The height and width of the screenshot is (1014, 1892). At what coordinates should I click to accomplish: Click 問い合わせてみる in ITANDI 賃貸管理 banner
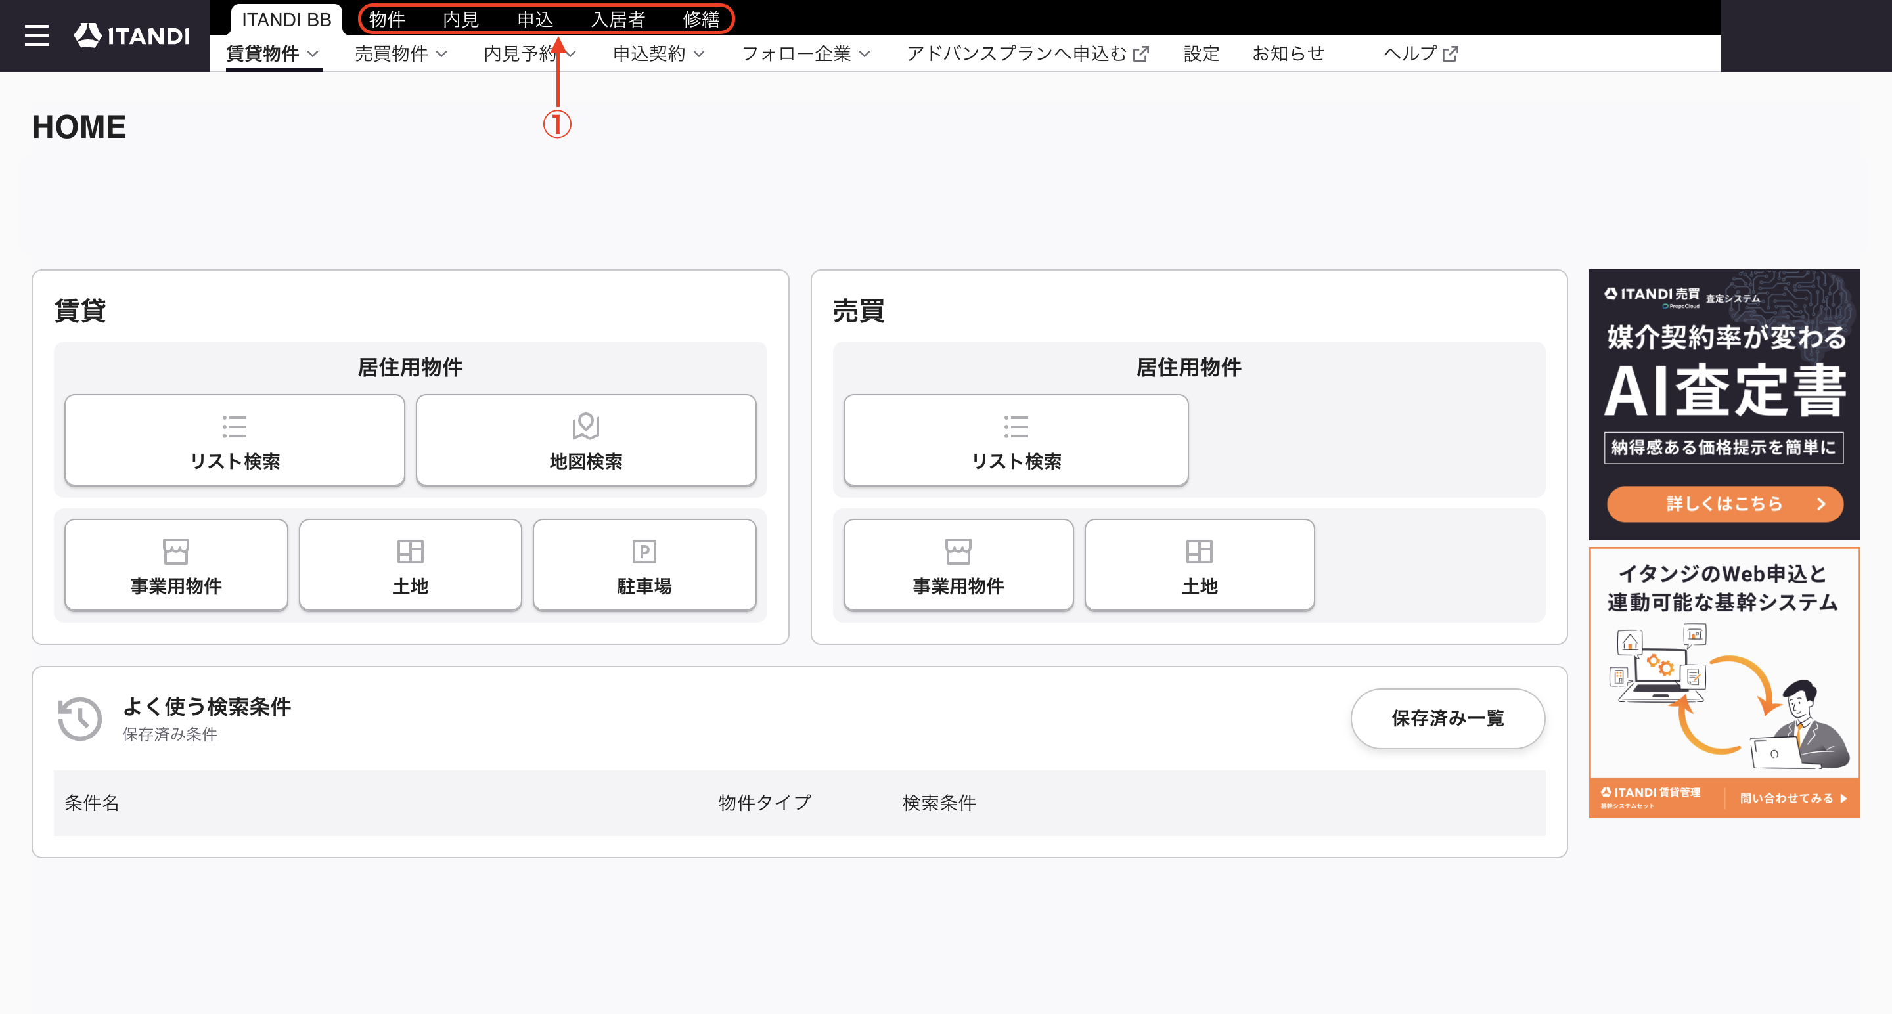point(1792,798)
